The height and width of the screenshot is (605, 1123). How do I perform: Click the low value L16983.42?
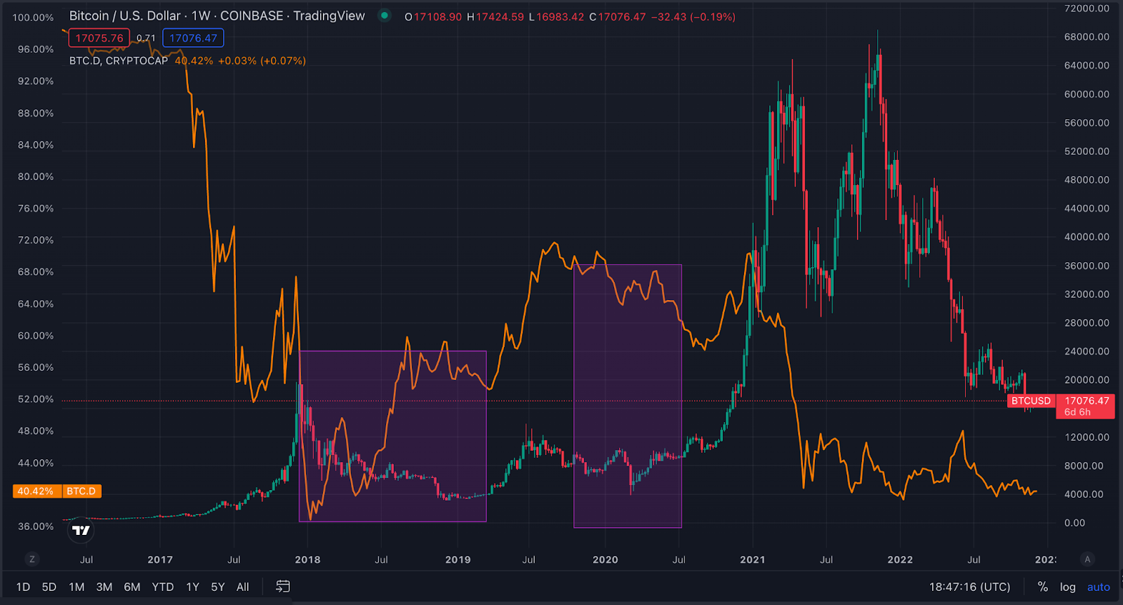(557, 17)
